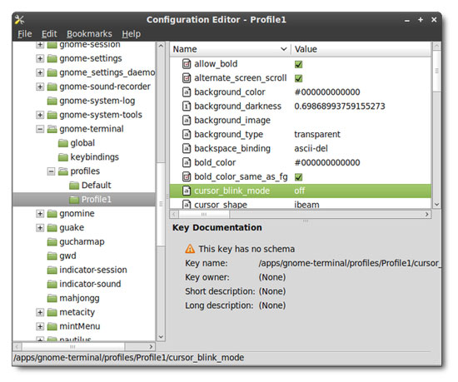Toggle the alternate_screen_scroll checkbox
458x382 pixels.
[298, 78]
